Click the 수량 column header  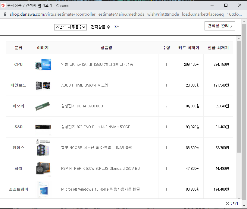[x=166, y=48]
